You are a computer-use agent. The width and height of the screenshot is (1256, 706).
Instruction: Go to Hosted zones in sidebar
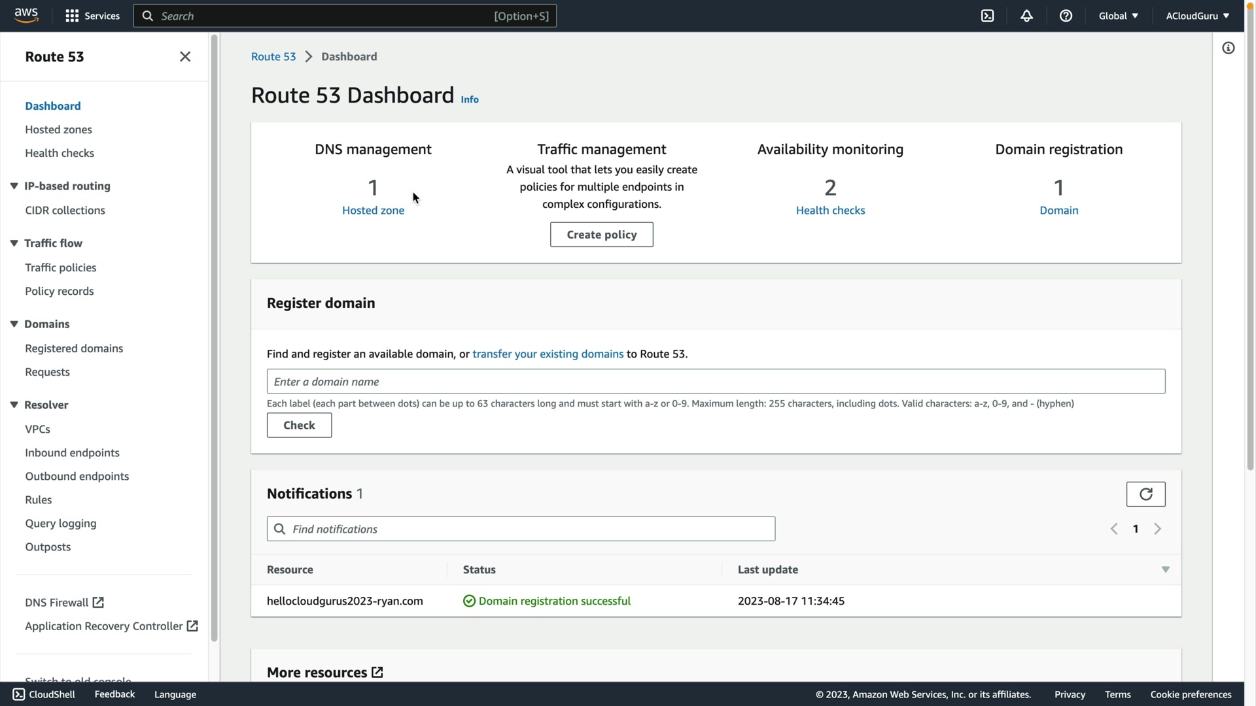(x=58, y=129)
